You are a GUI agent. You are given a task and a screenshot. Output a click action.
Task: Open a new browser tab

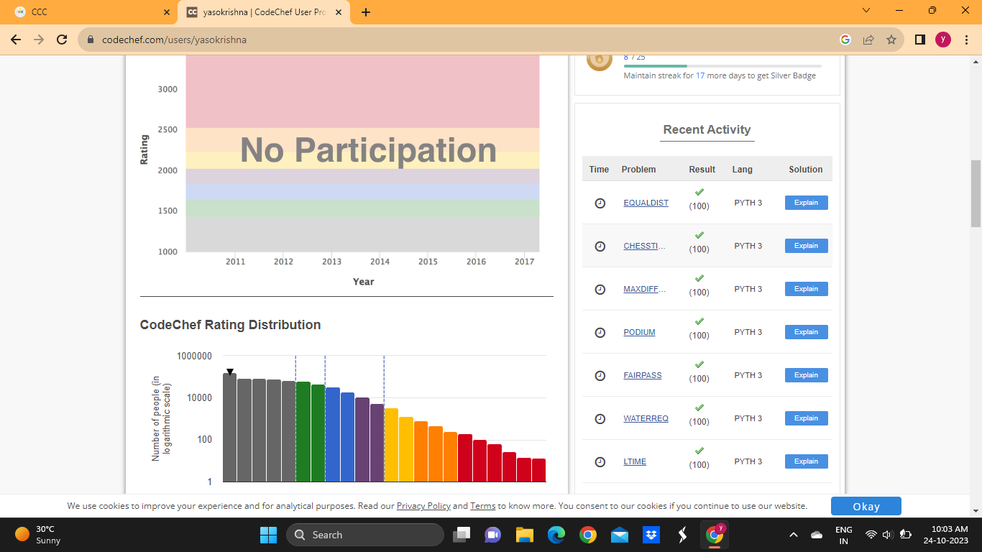(x=365, y=12)
